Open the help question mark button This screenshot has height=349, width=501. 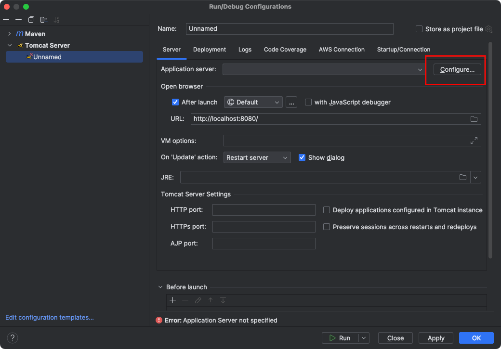click(13, 338)
